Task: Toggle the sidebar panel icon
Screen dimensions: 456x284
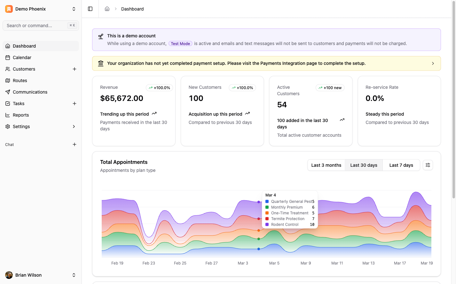Action: 90,9
